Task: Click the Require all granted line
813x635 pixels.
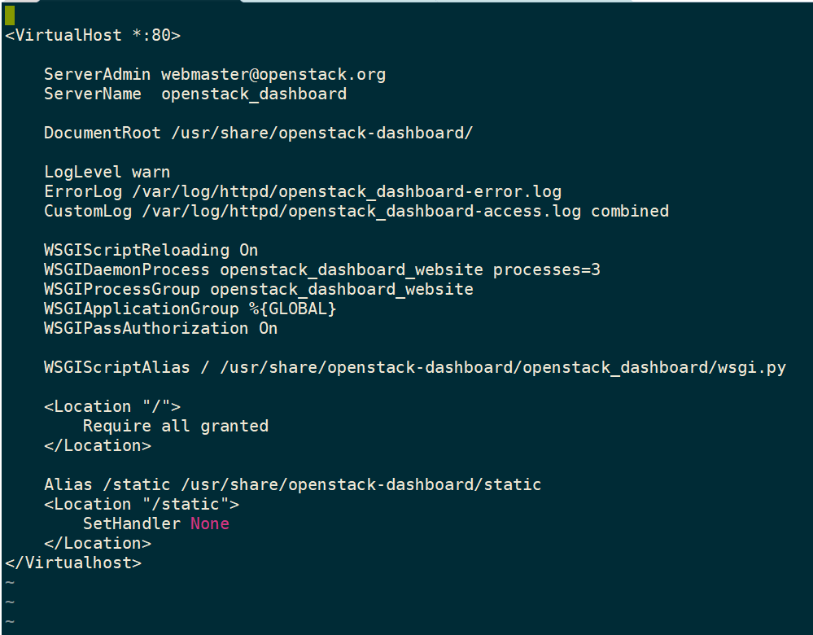Action: click(175, 426)
